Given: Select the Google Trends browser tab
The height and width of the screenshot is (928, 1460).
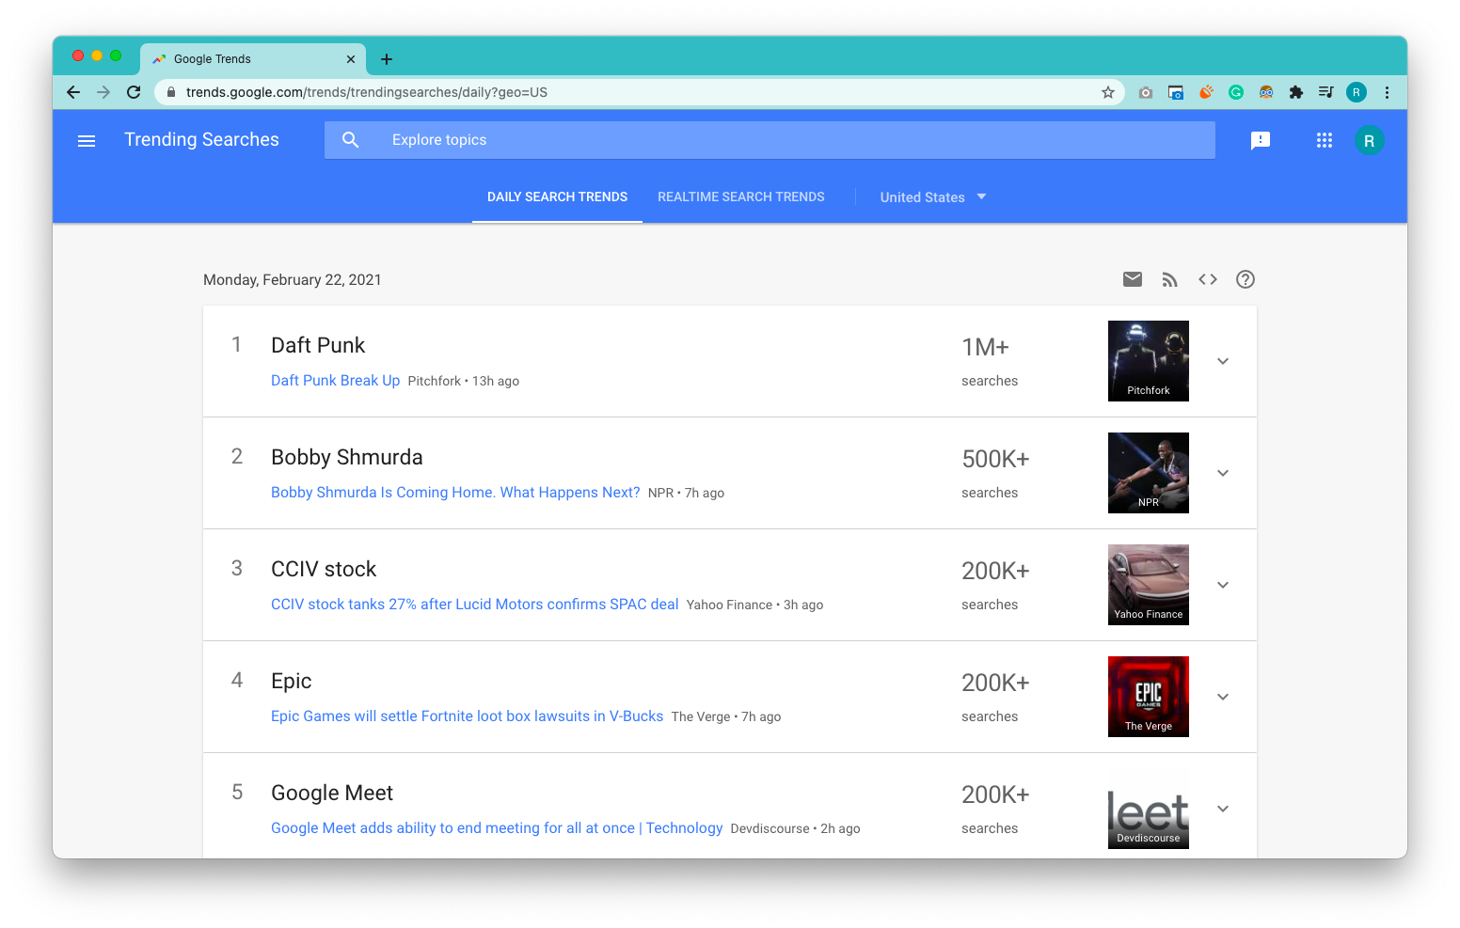Looking at the screenshot, I should (252, 59).
